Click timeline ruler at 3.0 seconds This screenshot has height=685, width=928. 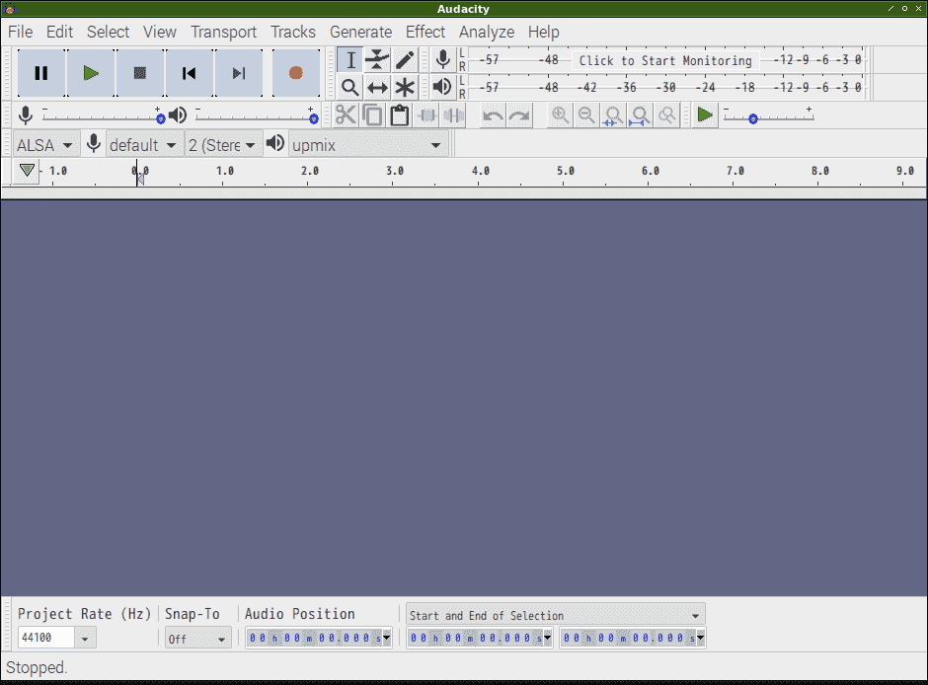point(394,172)
